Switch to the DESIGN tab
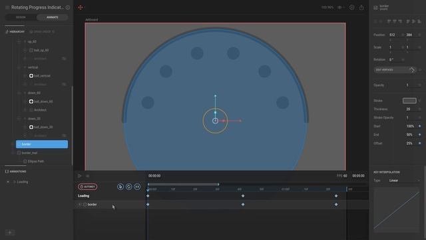This screenshot has height=240, width=426. tap(21, 17)
